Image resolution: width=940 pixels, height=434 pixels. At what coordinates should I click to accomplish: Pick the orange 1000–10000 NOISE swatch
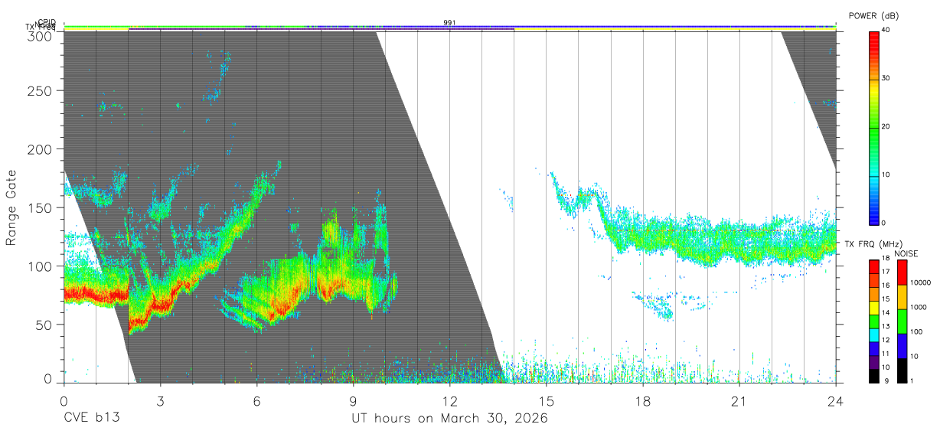click(902, 297)
